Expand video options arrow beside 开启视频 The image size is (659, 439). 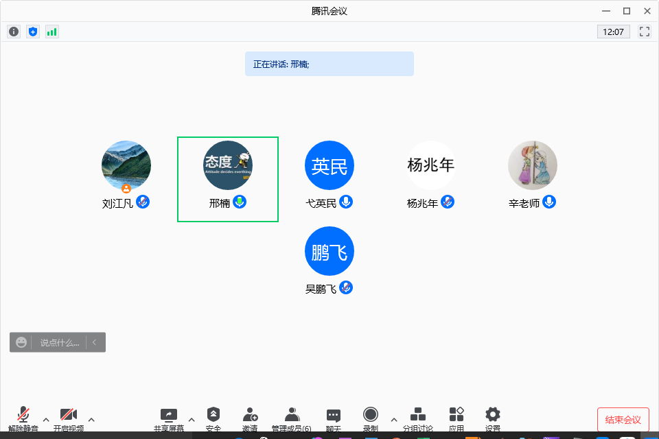91,419
